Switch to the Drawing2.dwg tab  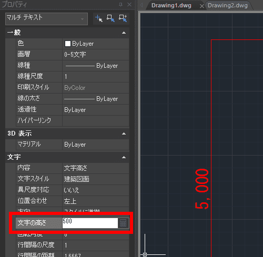point(228,5)
